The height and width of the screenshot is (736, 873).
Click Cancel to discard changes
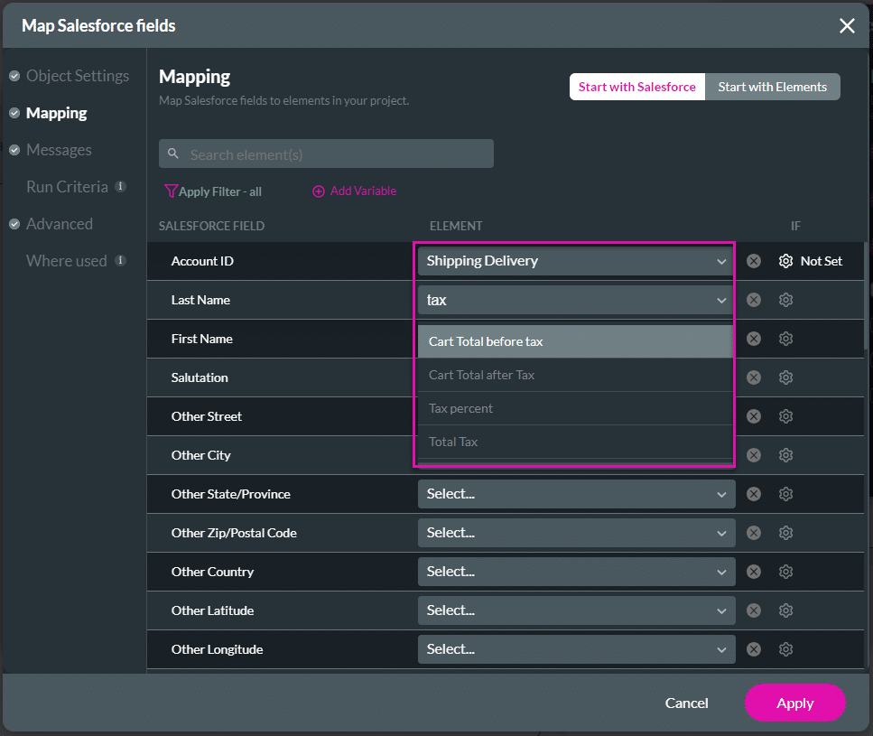pos(686,703)
